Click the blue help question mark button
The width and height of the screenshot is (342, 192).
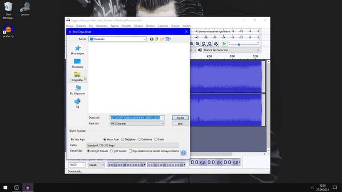click(183, 153)
